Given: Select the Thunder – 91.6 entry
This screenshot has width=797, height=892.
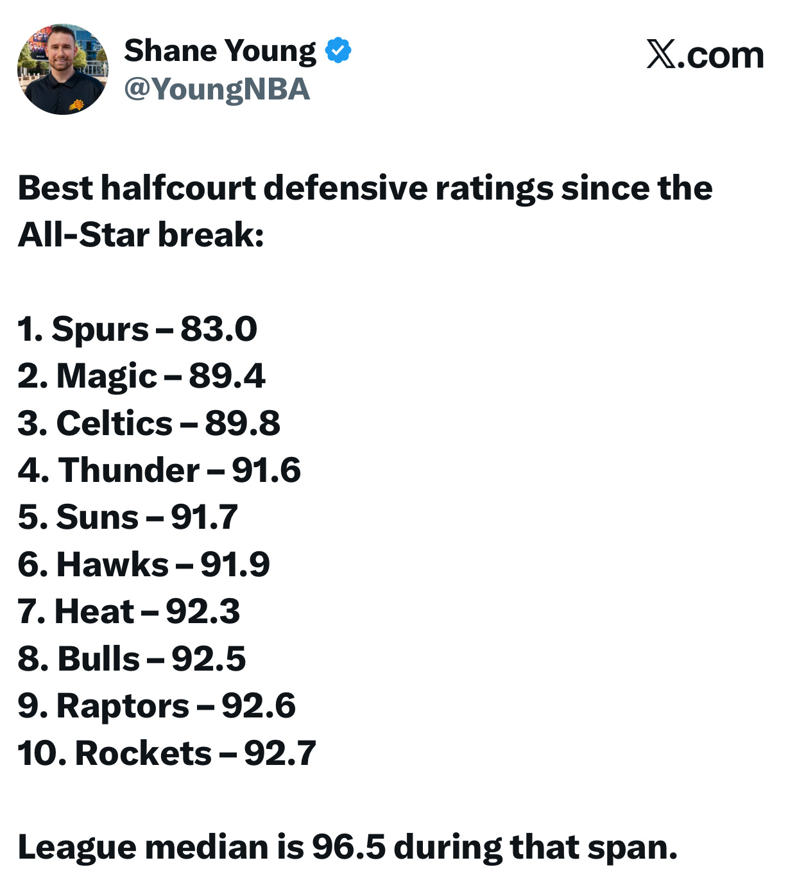Looking at the screenshot, I should tap(159, 470).
